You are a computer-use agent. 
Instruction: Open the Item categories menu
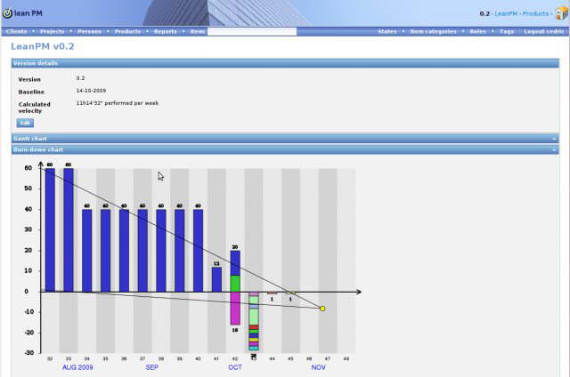pos(433,32)
